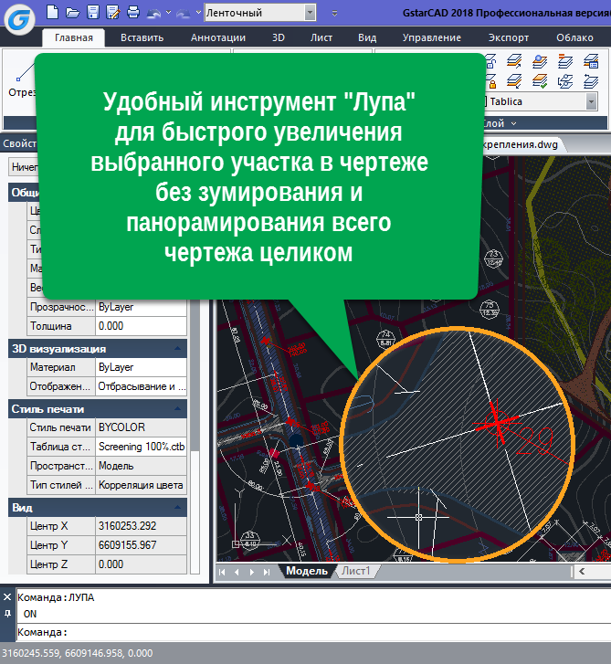Image resolution: width=611 pixels, height=664 pixels.
Task: Click the Стиль печати BYCOLOR value
Action: 141,427
